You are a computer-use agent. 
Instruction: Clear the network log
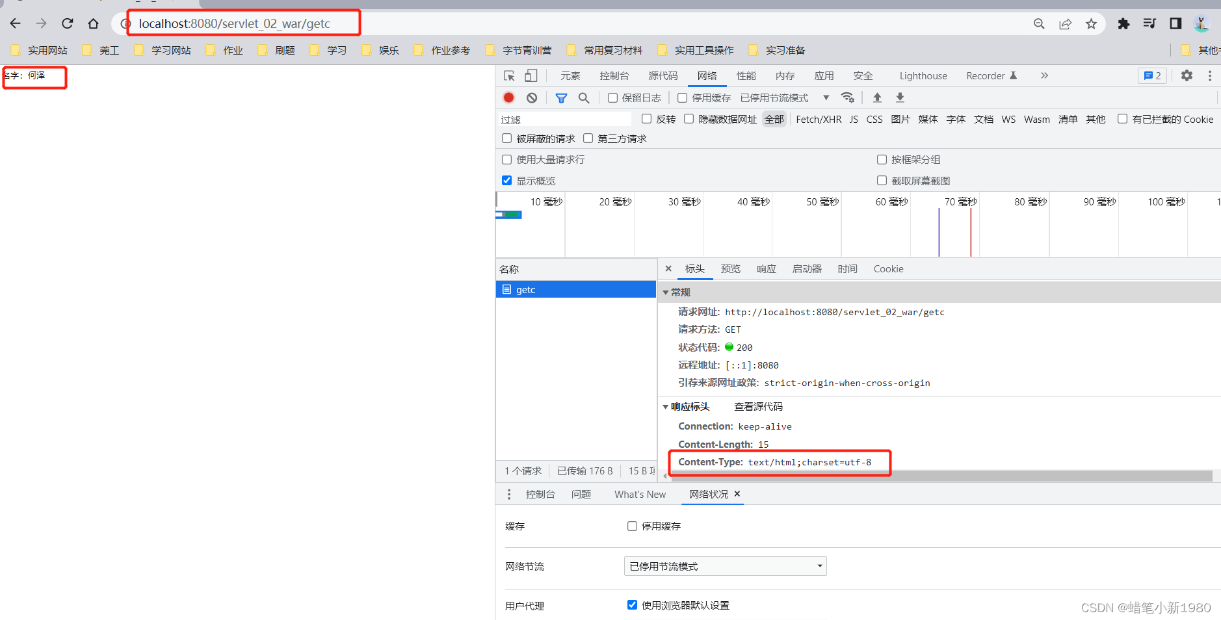pos(532,97)
